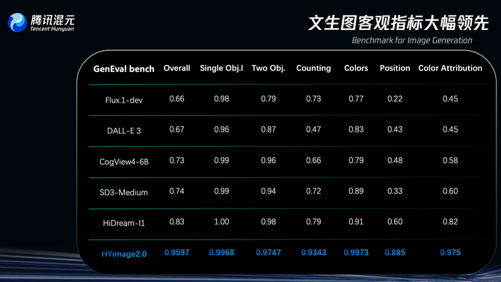
Task: Select the GenEval bench header cell
Action: [x=123, y=69]
